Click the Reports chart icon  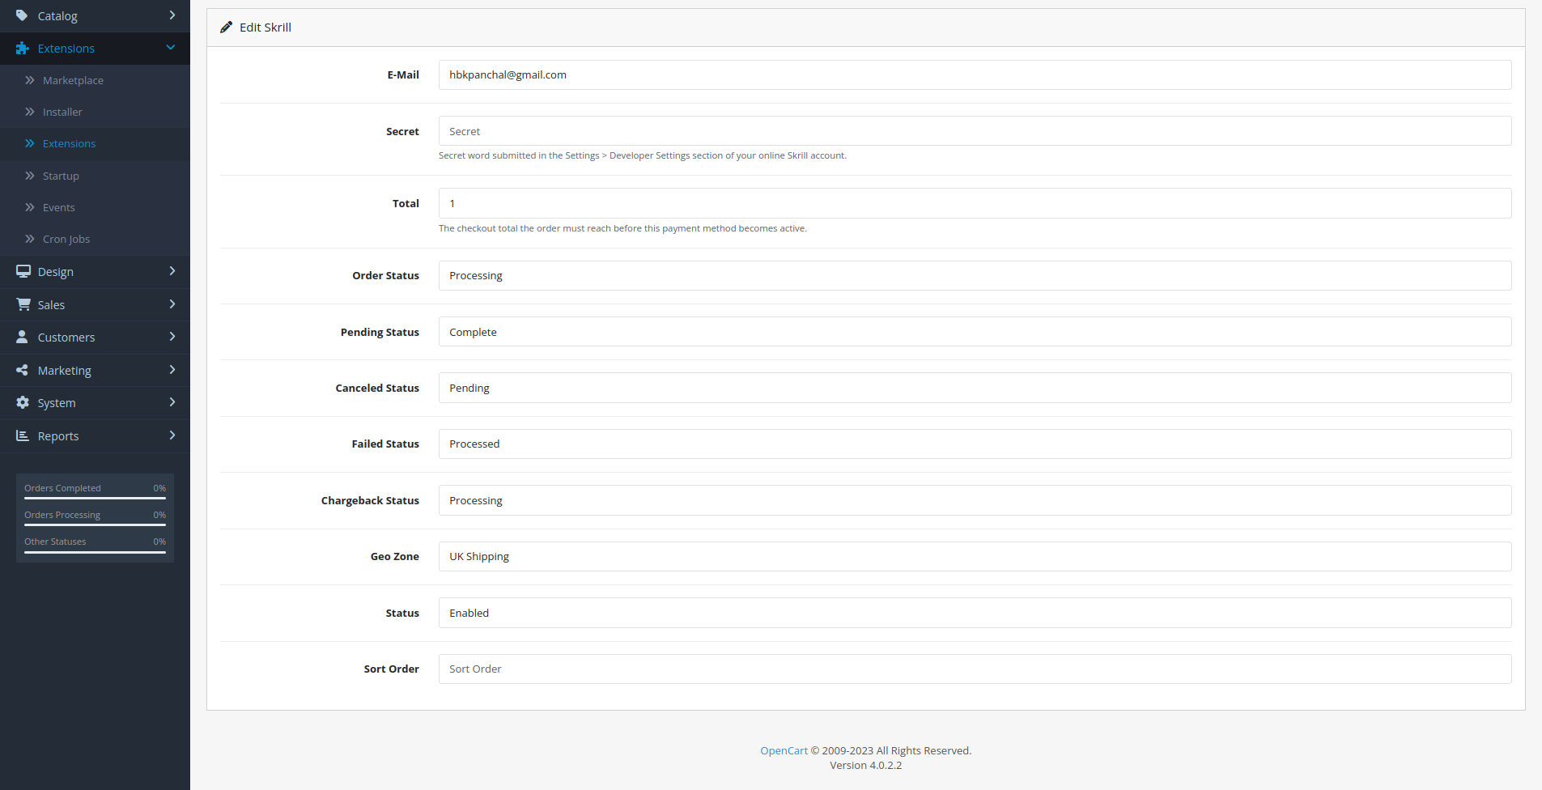pyautogui.click(x=22, y=435)
